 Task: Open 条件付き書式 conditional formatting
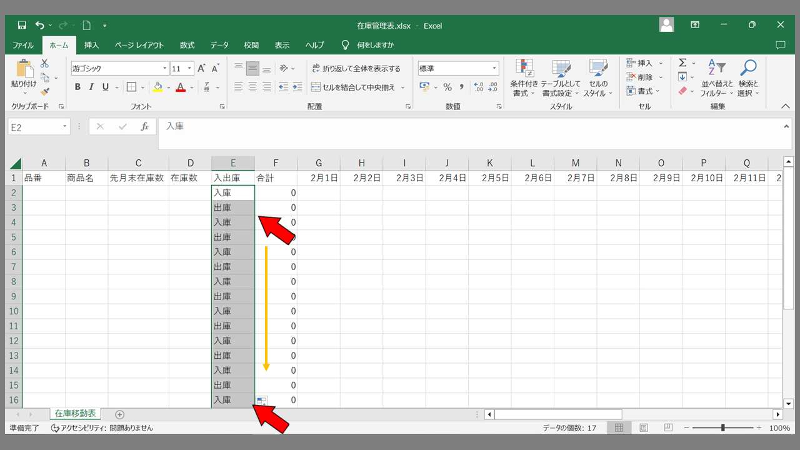coord(524,78)
